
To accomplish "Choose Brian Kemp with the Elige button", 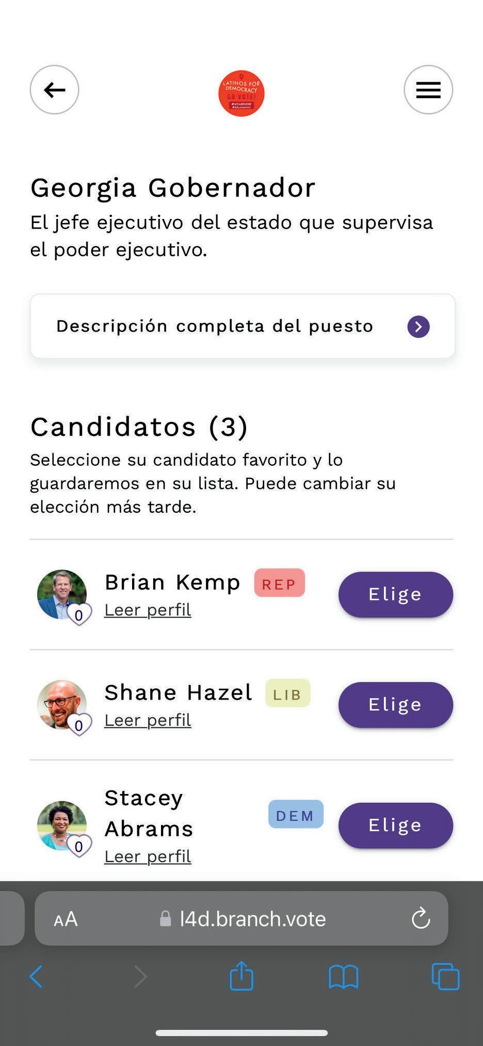I will [x=395, y=594].
